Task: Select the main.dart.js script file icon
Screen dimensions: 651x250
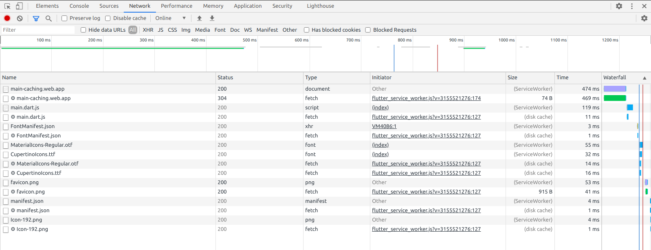Action: pyautogui.click(x=6, y=108)
